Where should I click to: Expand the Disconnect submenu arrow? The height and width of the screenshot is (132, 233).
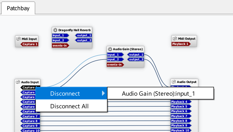(x=103, y=93)
